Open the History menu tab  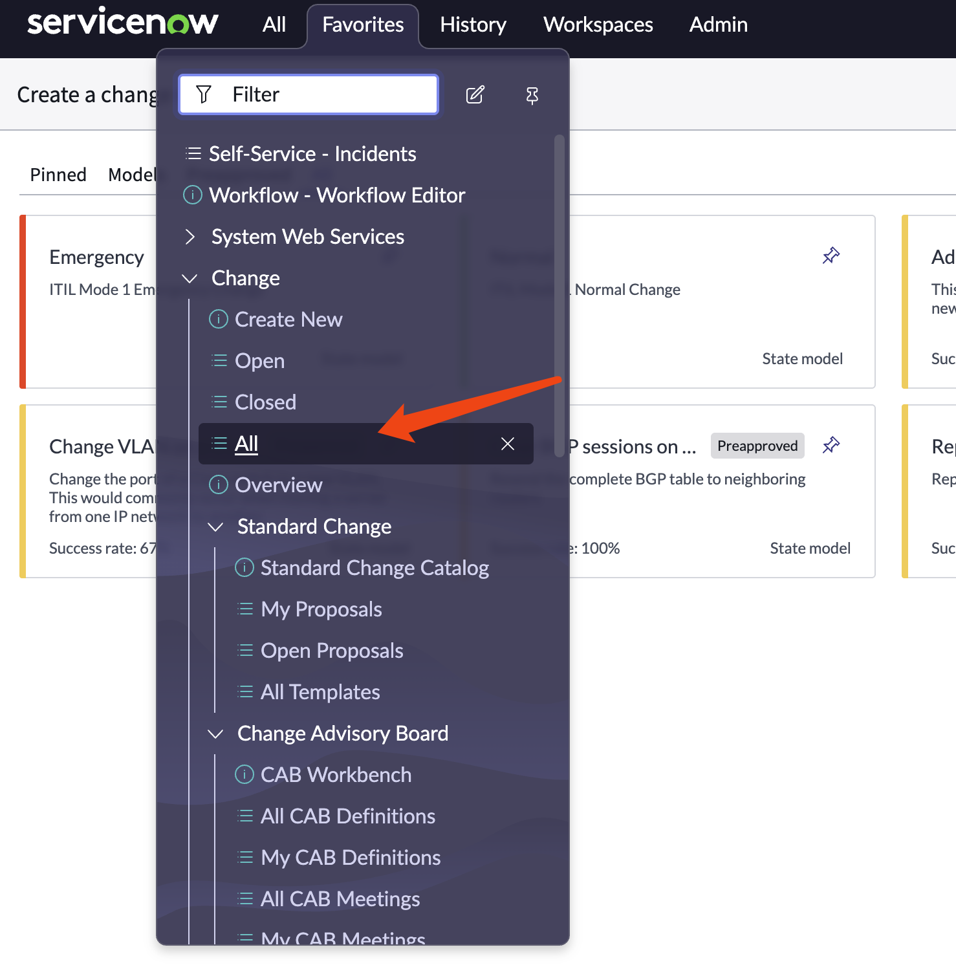473,25
